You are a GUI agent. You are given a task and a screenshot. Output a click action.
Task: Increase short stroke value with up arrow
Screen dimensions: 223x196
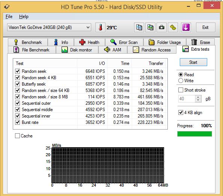pyautogui.click(x=198, y=97)
